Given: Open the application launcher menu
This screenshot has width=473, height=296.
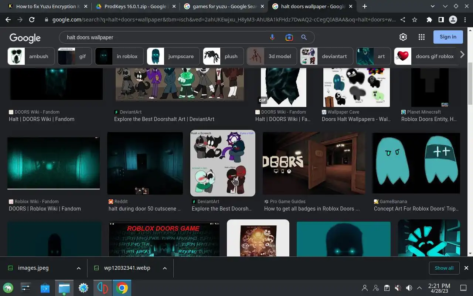Looking at the screenshot, I should point(8,288).
